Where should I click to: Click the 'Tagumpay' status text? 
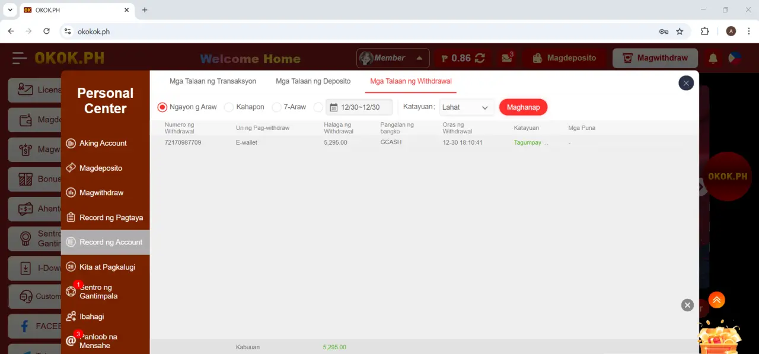[531, 142]
